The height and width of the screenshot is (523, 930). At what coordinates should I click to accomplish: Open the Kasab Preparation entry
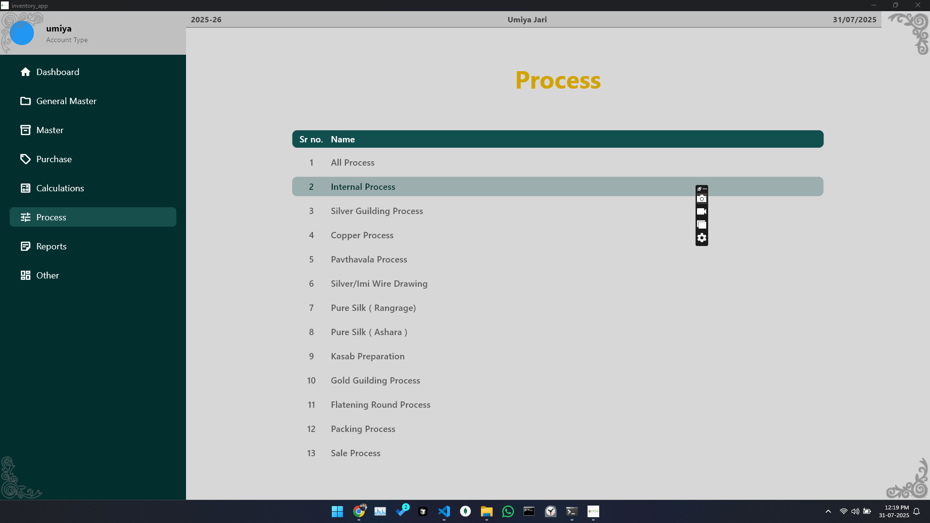pos(368,356)
